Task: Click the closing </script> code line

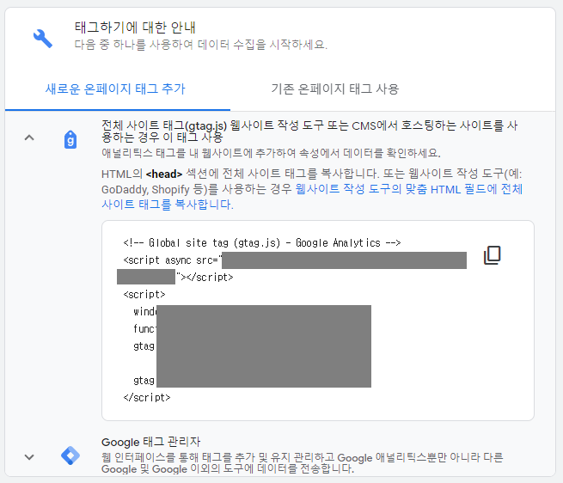Action: 147,398
